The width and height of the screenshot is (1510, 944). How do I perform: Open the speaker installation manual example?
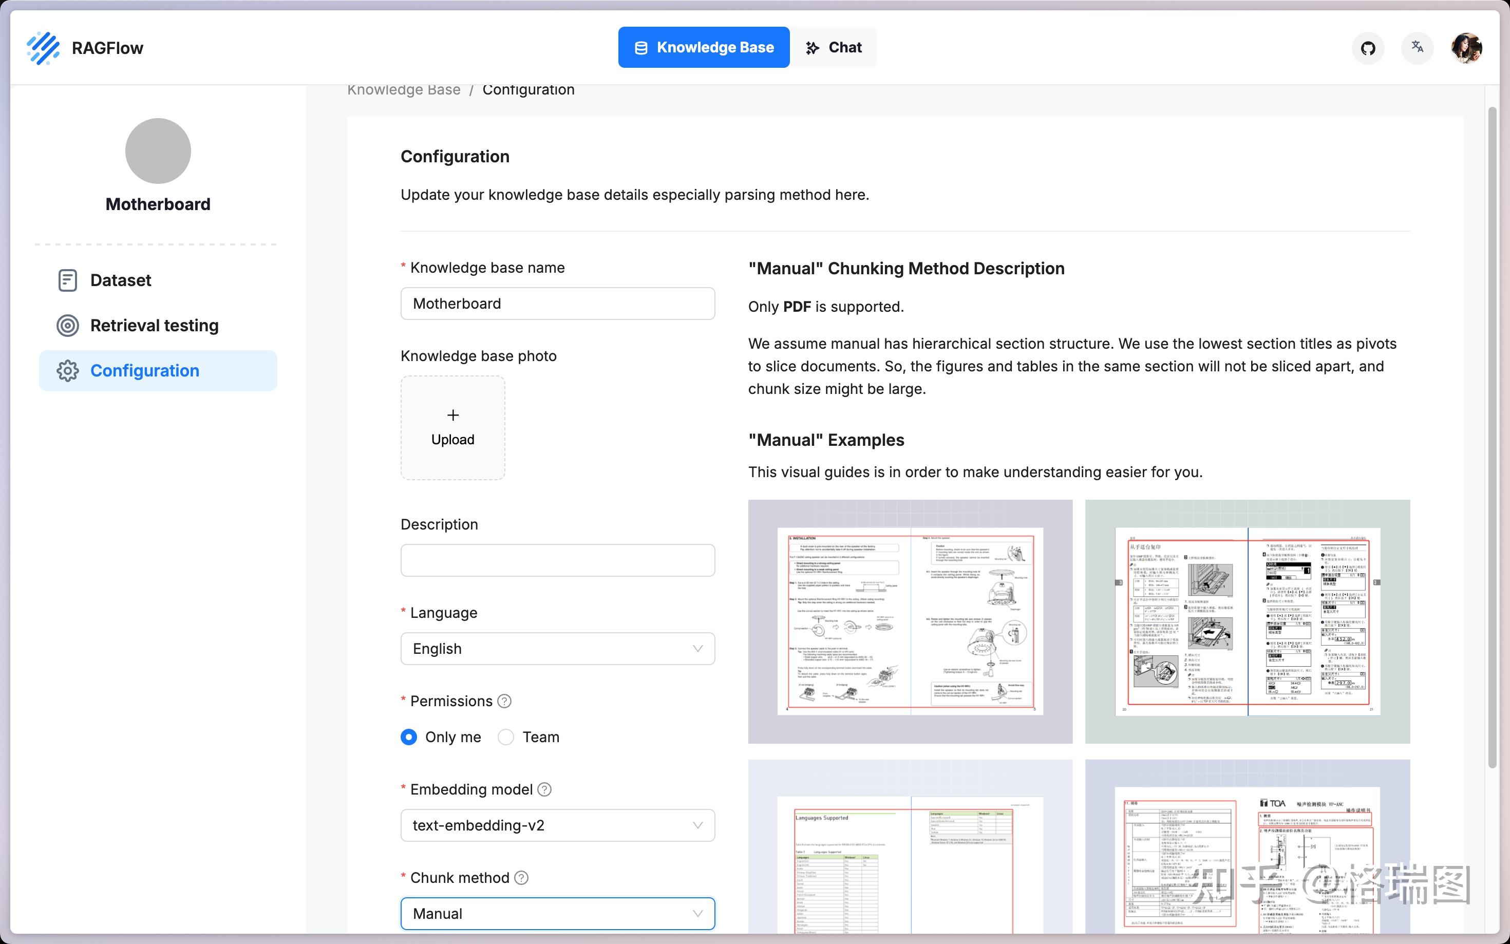[910, 621]
